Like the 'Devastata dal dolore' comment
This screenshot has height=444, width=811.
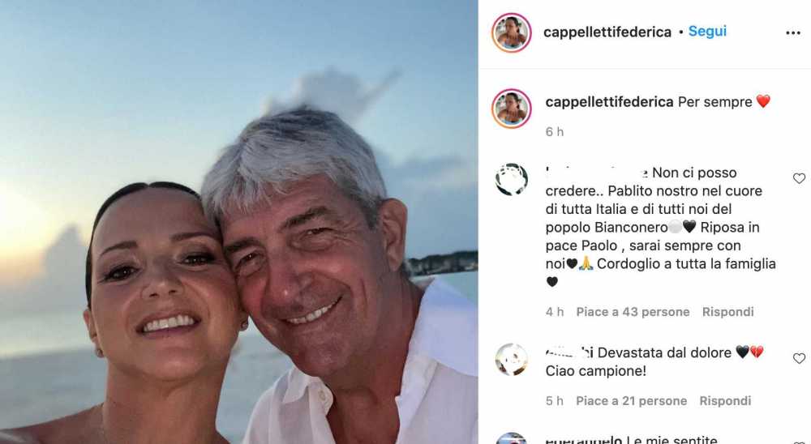pos(799,358)
